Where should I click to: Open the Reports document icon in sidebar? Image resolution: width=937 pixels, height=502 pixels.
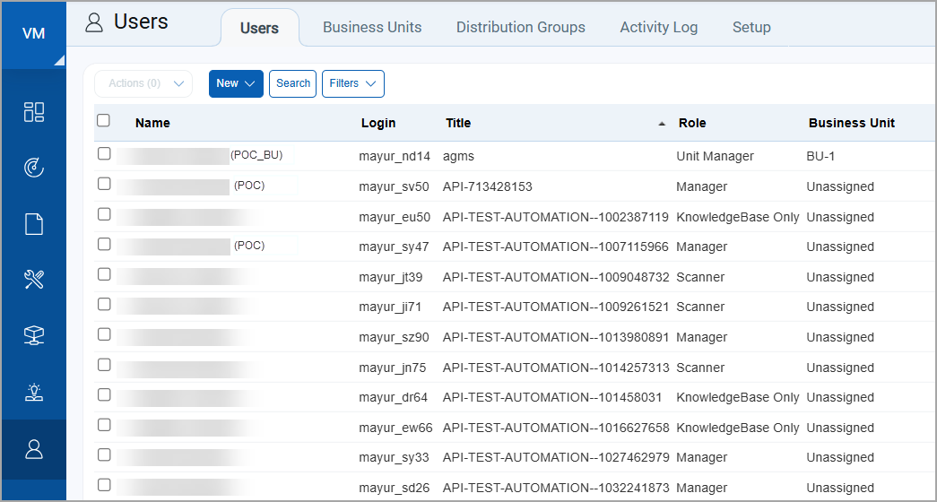(x=33, y=224)
